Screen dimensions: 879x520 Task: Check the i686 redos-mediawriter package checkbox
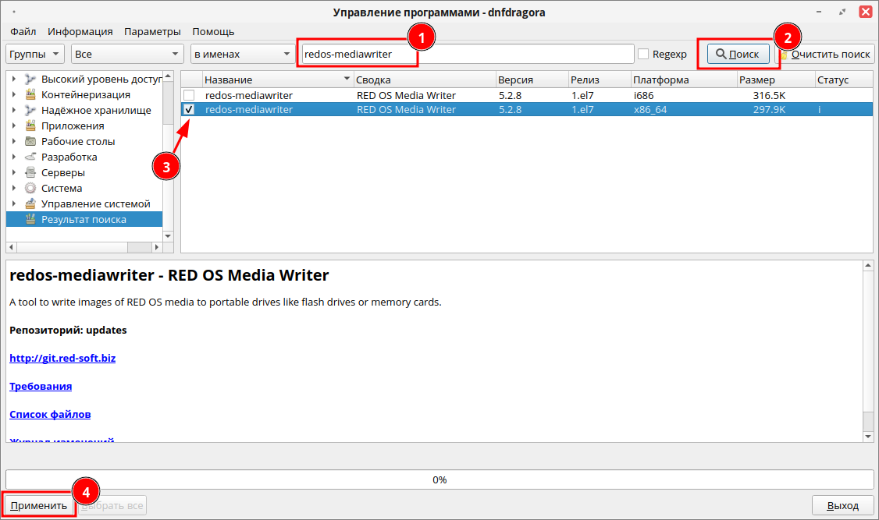pyautogui.click(x=189, y=95)
